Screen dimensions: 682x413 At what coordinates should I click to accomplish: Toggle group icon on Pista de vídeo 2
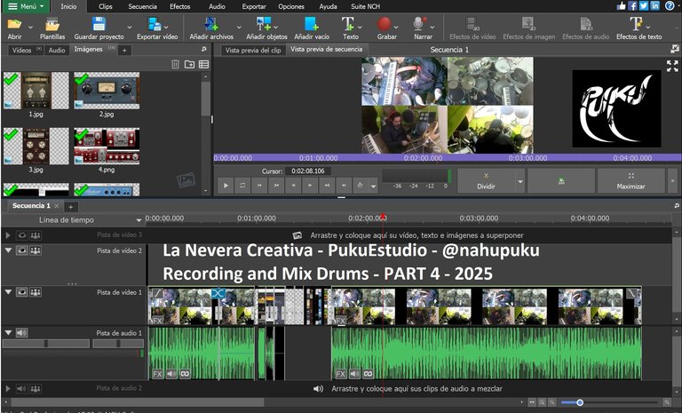tap(36, 250)
